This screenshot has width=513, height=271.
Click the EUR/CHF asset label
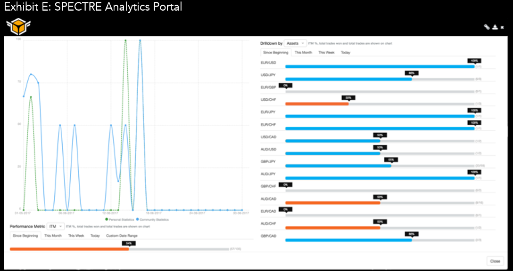click(268, 124)
